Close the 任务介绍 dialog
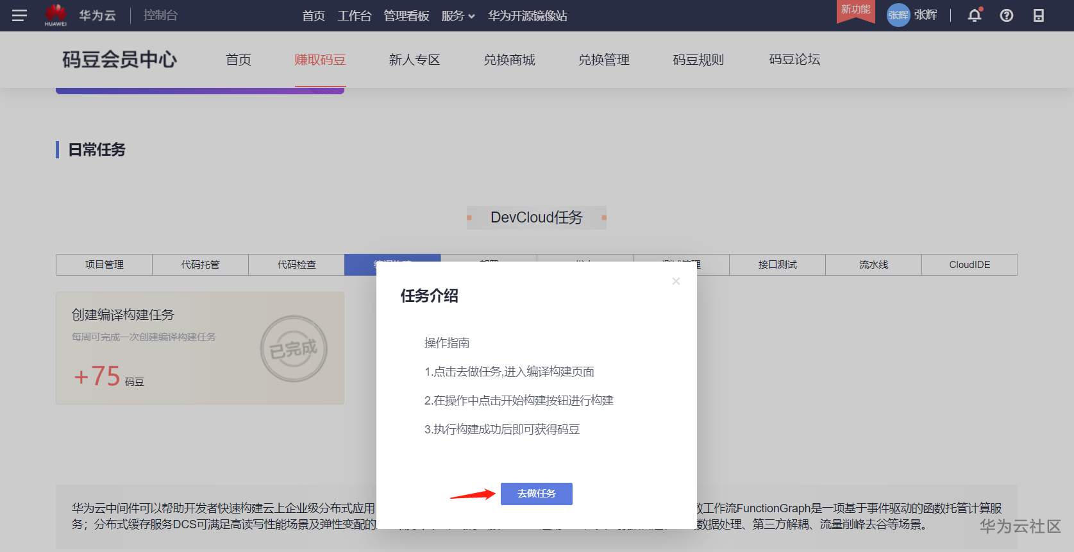Viewport: 1074px width, 552px height. pos(676,281)
